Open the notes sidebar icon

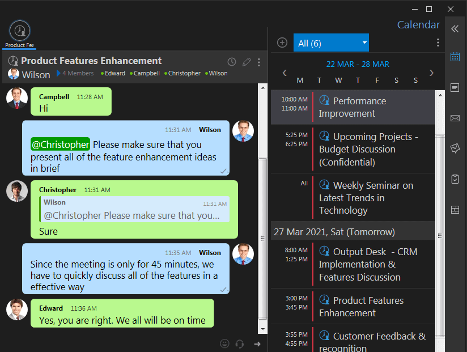click(x=455, y=87)
